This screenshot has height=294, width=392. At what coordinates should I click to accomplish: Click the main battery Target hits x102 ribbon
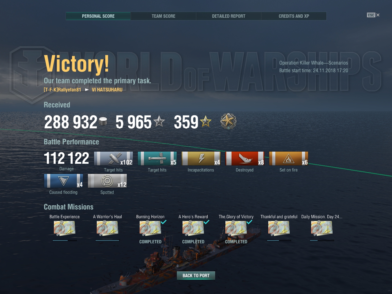point(113,159)
